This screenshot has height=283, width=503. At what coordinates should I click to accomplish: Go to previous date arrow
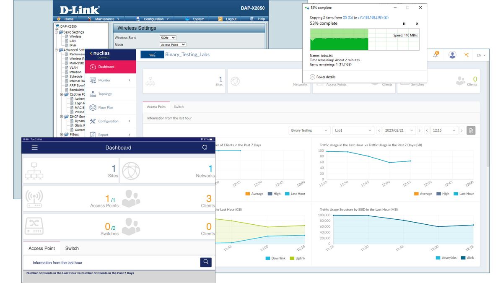[x=379, y=130]
